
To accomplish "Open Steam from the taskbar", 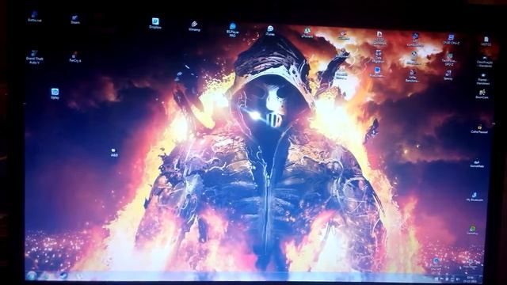I will (63, 275).
